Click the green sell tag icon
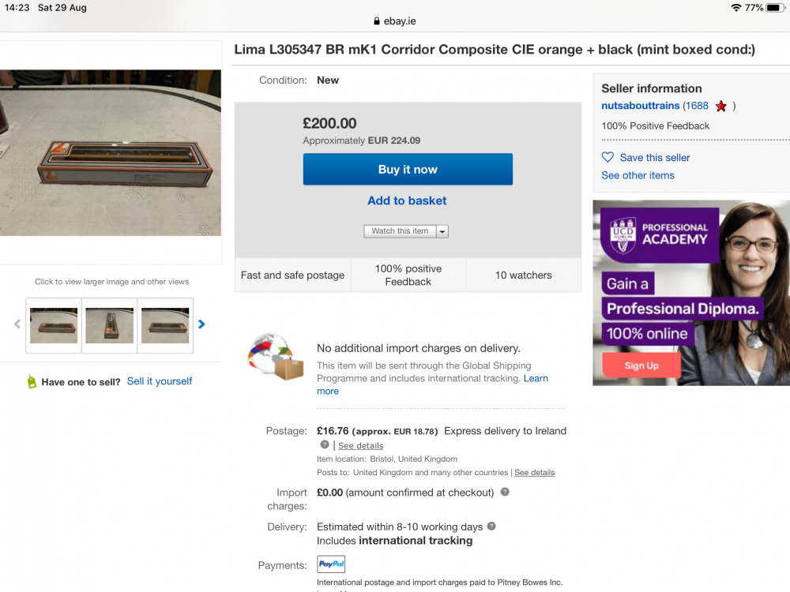Viewport: 790px width, 592px height. [32, 382]
